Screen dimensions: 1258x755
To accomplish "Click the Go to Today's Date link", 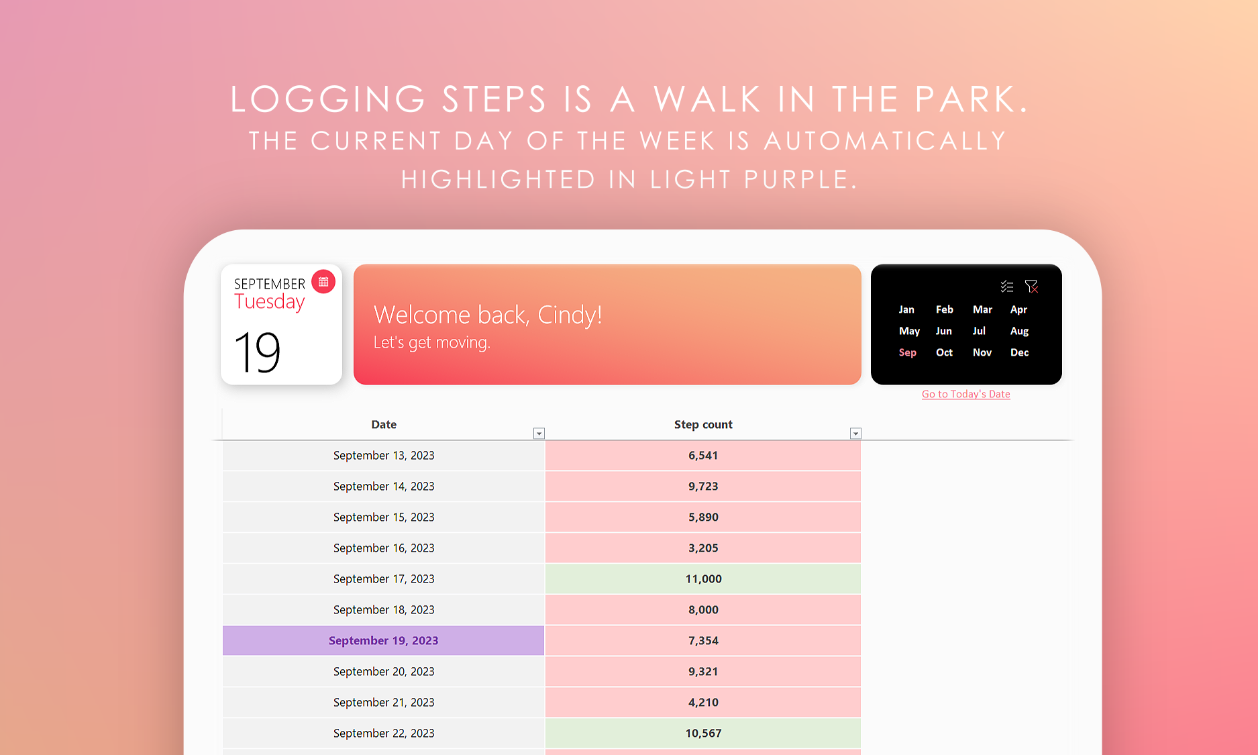I will coord(965,394).
